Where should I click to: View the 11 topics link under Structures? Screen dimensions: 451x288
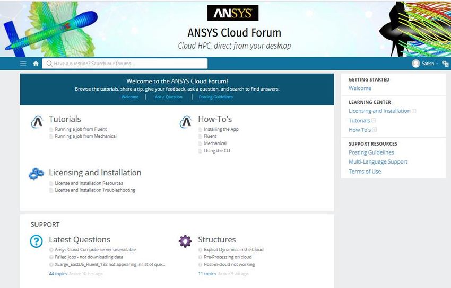pyautogui.click(x=207, y=274)
